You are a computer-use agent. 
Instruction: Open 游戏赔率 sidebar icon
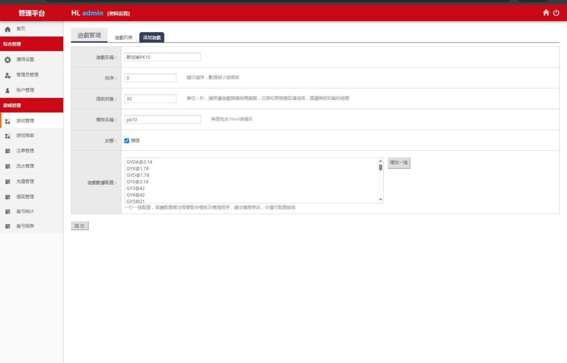8,136
